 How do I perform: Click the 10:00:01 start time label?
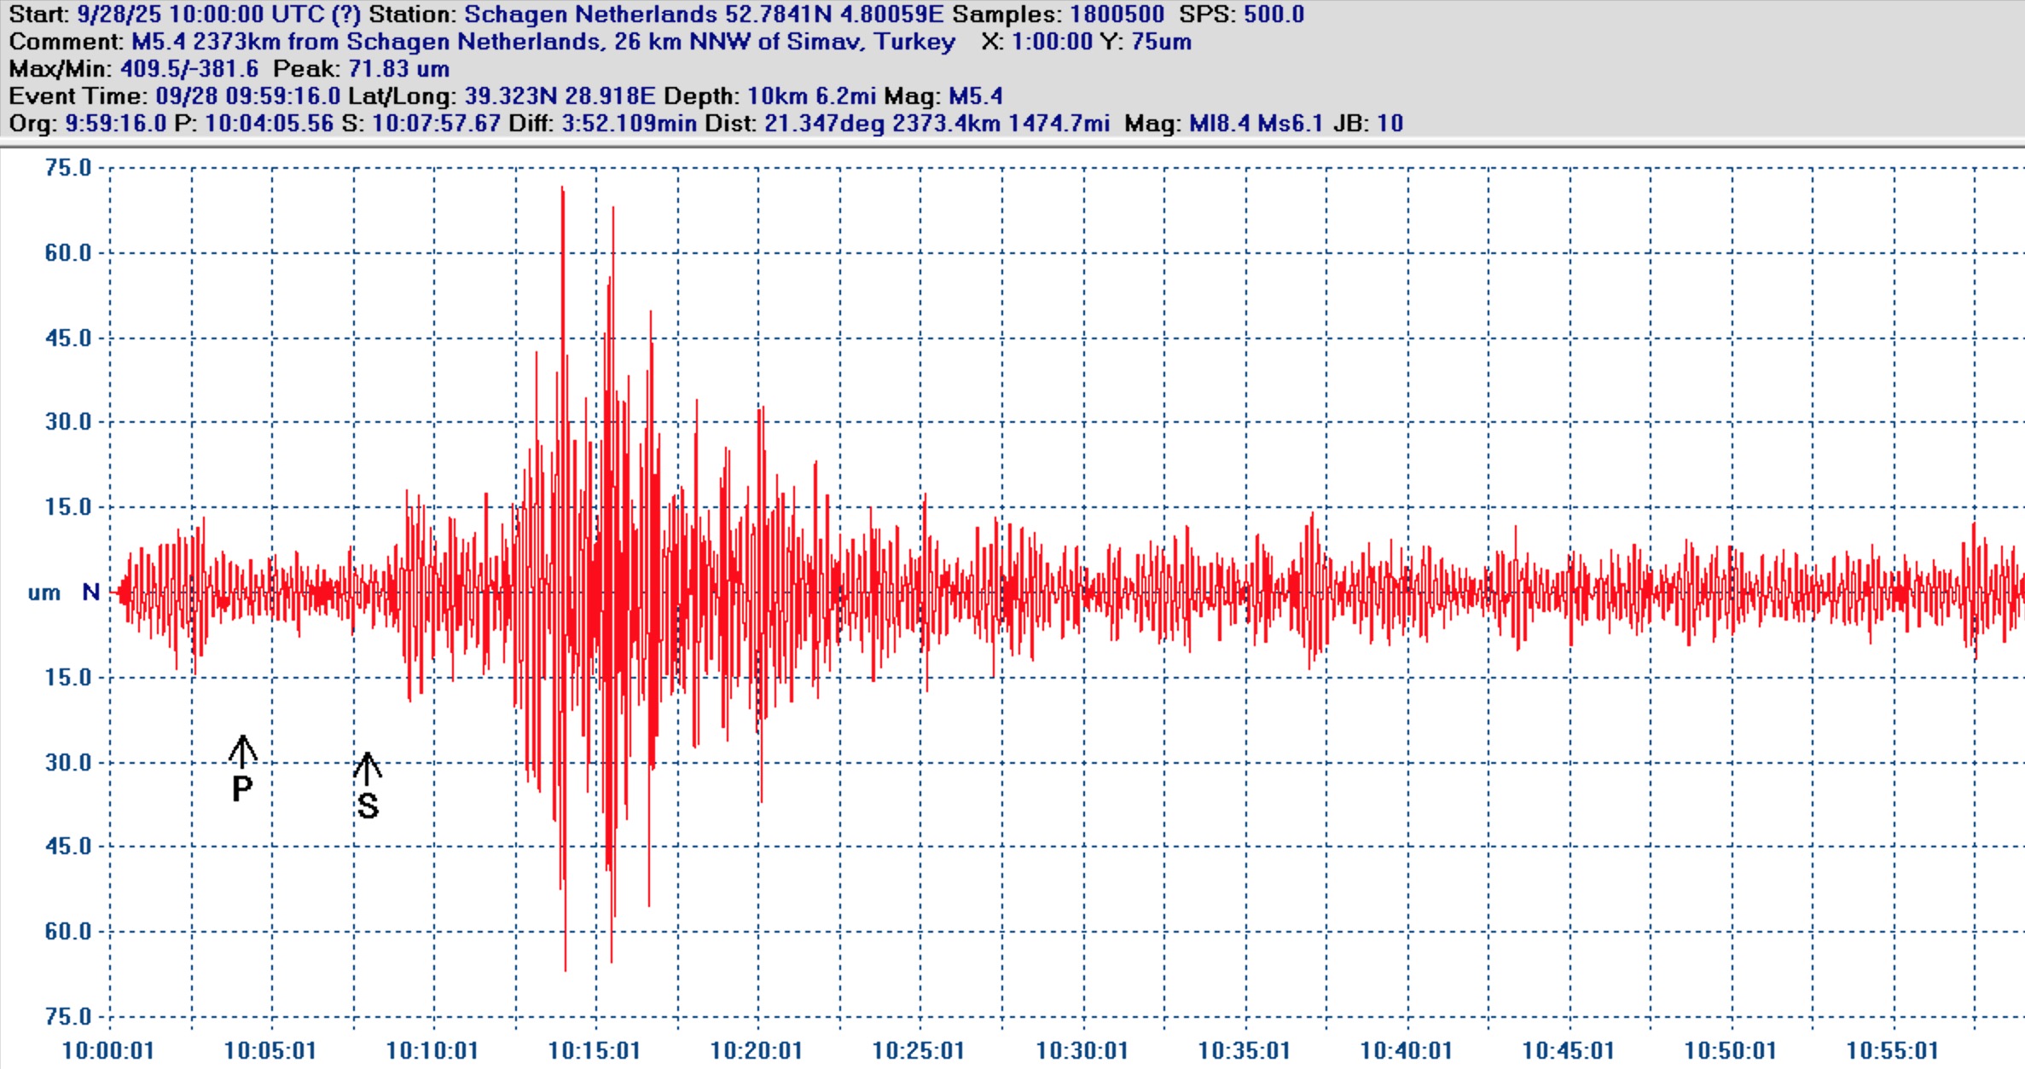108,1050
